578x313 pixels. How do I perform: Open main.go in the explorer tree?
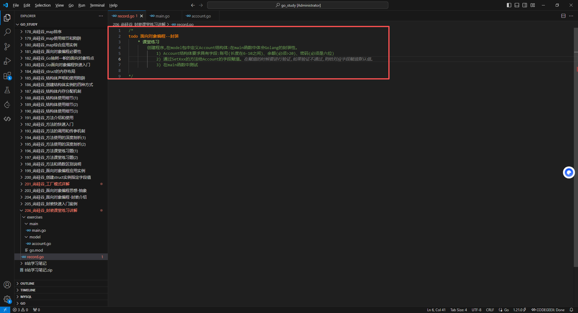click(61, 230)
